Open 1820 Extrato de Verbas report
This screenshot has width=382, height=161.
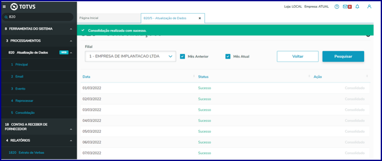pos(26,153)
